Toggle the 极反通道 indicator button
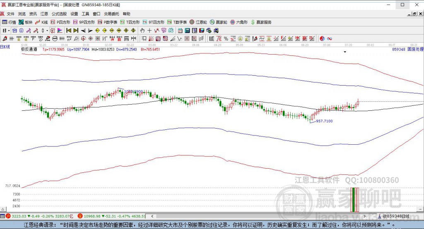The image size is (424, 229). pyautogui.click(x=29, y=49)
